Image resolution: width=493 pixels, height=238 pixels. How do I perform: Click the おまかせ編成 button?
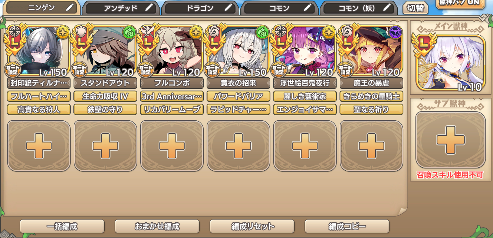[x=157, y=226]
